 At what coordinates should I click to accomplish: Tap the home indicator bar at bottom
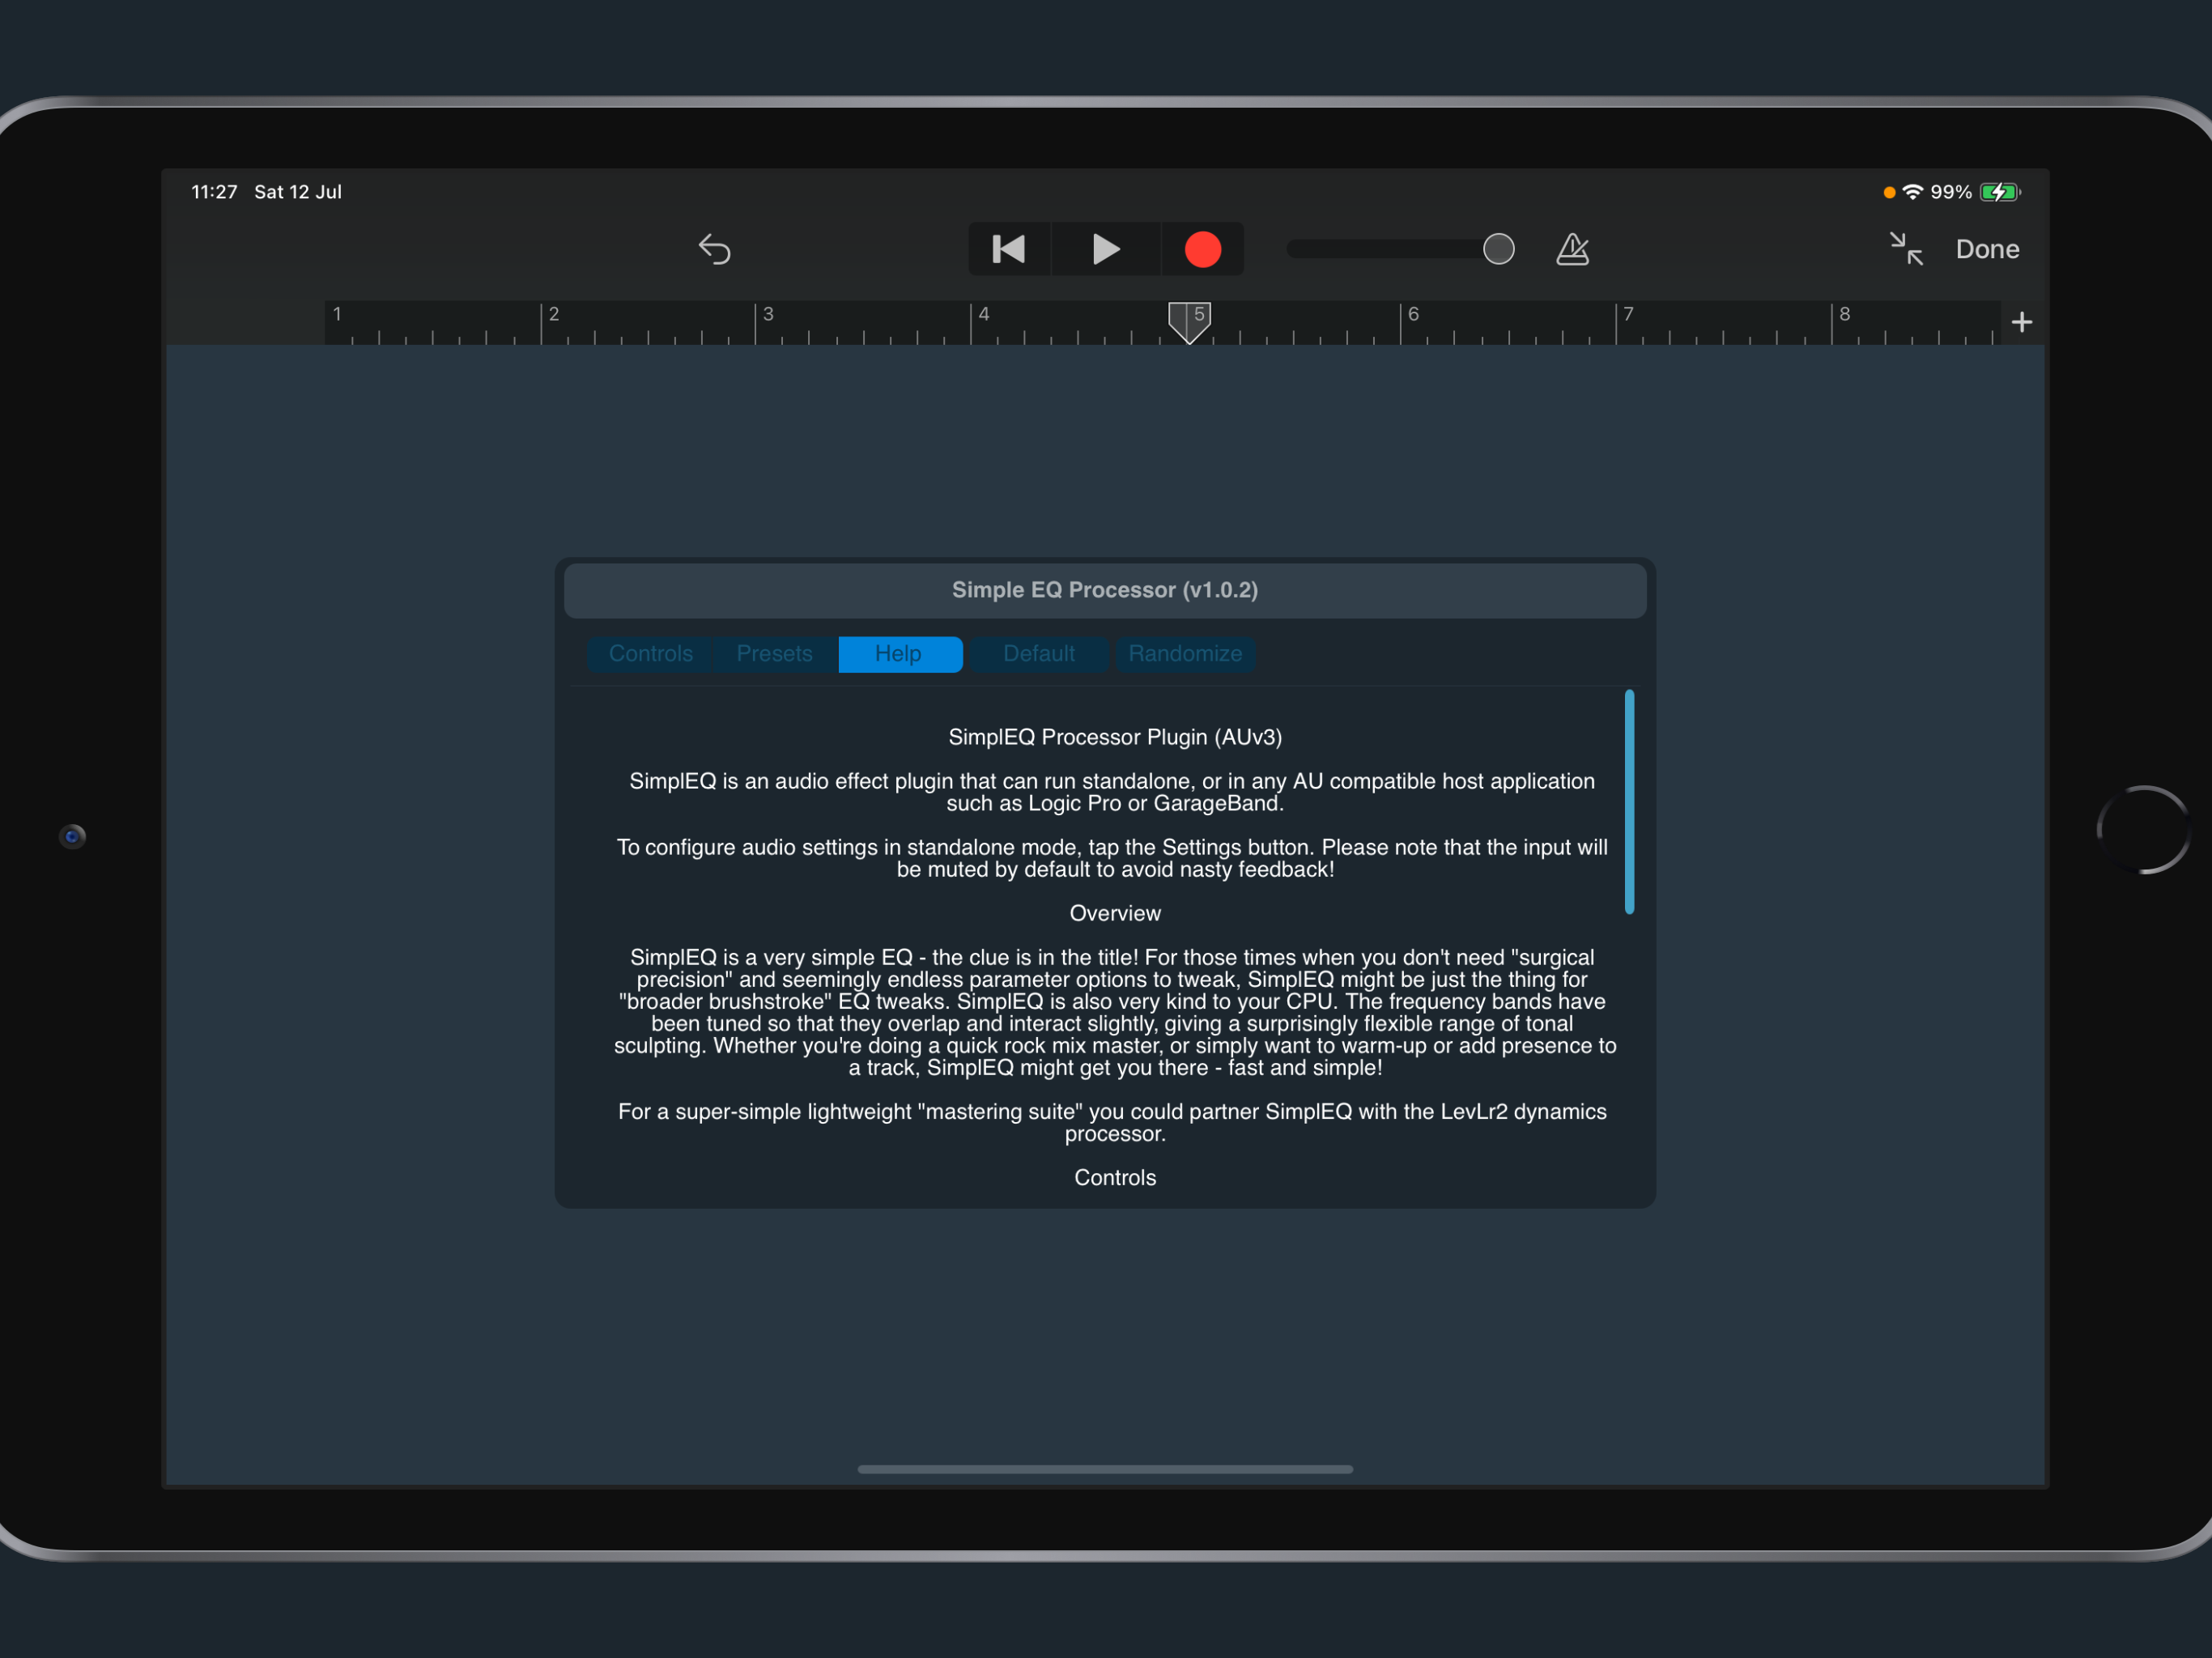click(x=1105, y=1469)
